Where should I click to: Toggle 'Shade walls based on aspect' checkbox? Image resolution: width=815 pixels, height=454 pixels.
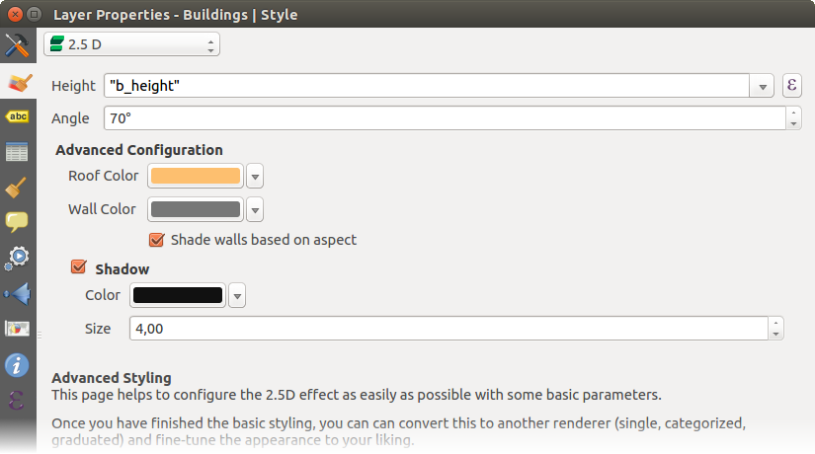click(156, 240)
